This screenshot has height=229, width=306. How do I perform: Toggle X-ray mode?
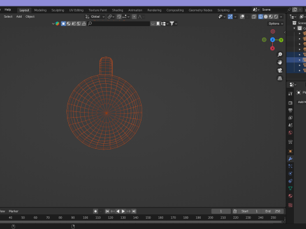tap(254, 17)
